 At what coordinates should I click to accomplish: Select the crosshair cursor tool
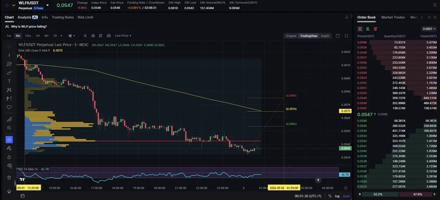pos(9,46)
